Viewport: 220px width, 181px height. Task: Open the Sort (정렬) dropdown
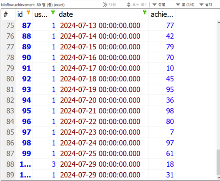click(159, 5)
